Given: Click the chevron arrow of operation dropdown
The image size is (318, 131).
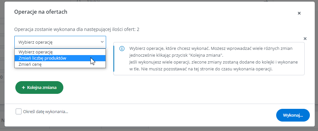Looking at the screenshot, I should 102,42.
